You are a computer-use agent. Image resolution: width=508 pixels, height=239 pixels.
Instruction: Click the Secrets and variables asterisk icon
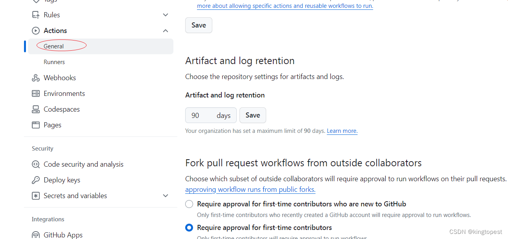point(36,196)
